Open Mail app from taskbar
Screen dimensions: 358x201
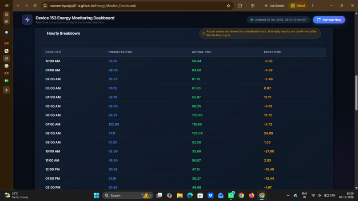[221, 196]
